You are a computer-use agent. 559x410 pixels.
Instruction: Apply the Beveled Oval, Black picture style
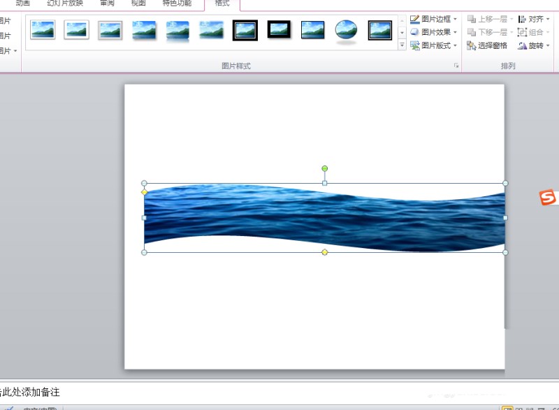(x=346, y=31)
